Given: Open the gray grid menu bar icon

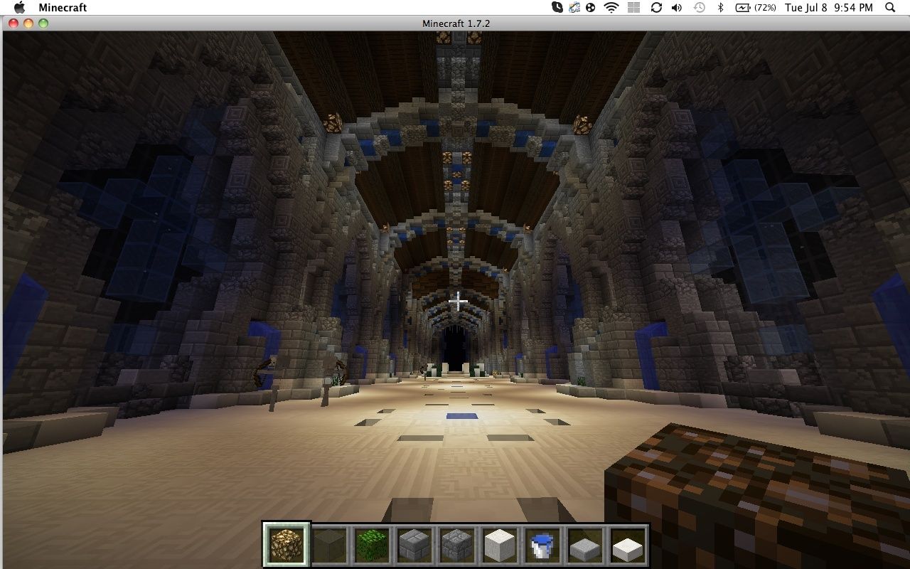Looking at the screenshot, I should pos(633,7).
